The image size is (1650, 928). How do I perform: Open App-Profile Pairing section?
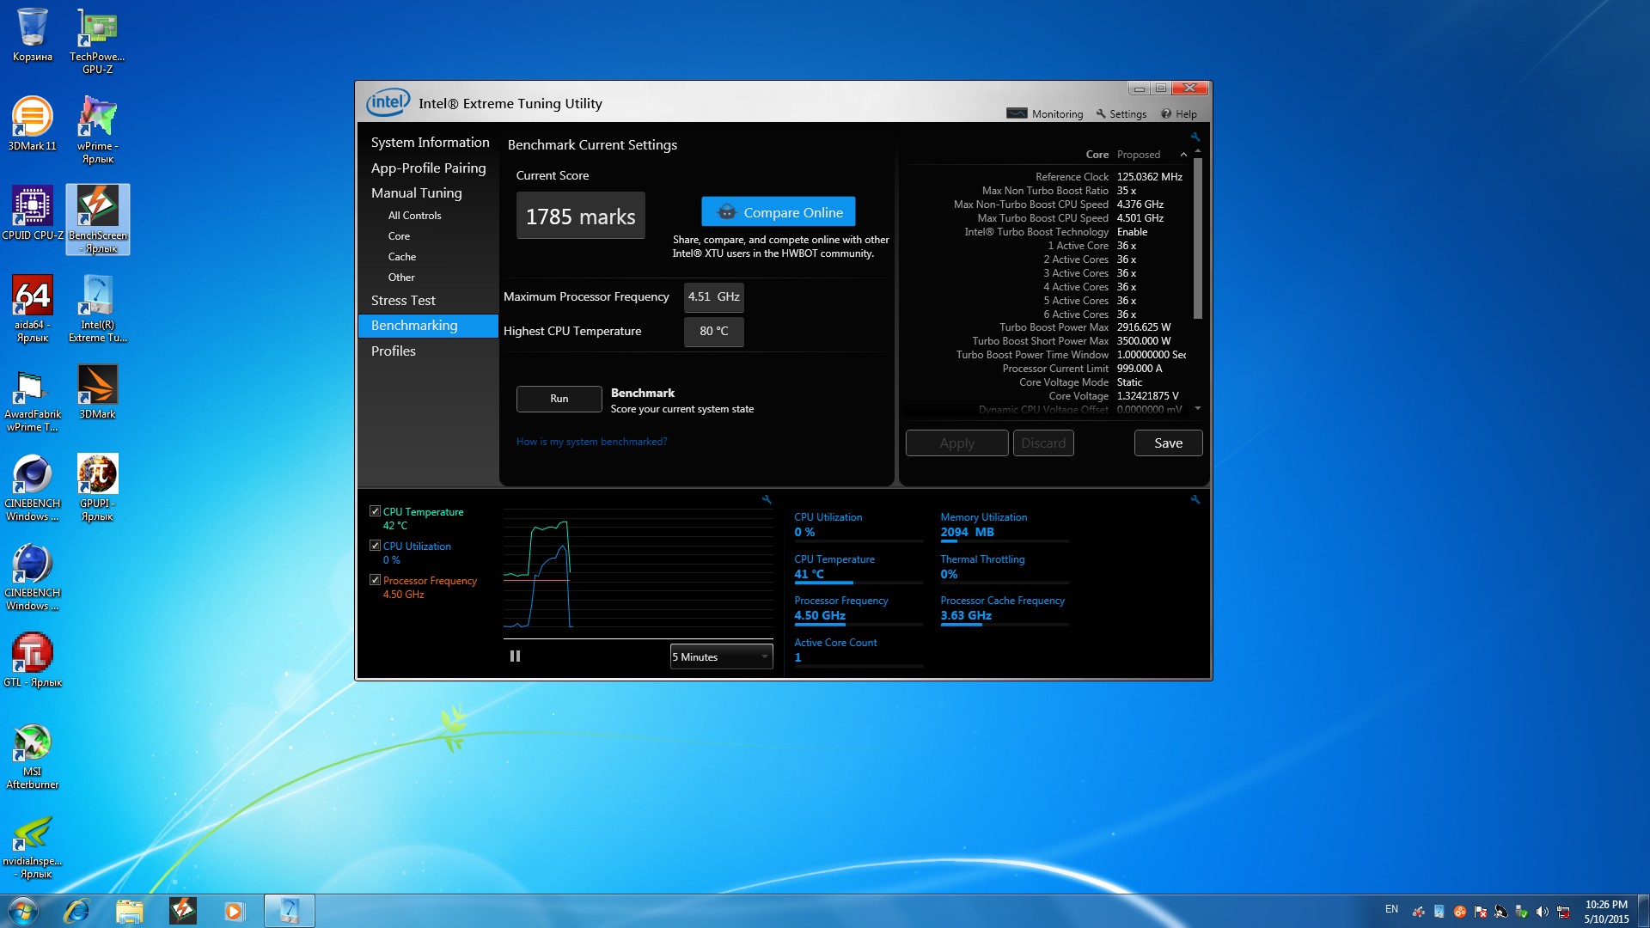pos(428,168)
